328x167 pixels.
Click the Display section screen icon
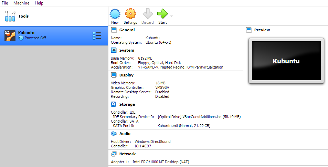click(x=114, y=75)
